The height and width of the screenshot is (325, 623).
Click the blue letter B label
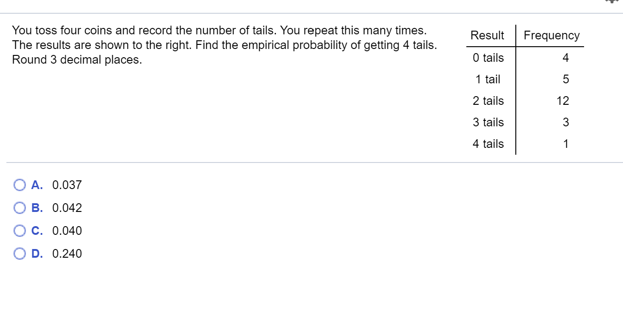pos(37,208)
